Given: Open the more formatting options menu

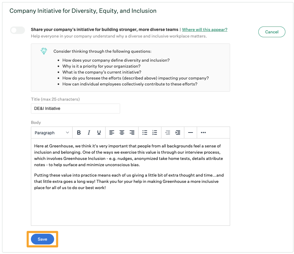Looking at the screenshot, I should (x=203, y=133).
